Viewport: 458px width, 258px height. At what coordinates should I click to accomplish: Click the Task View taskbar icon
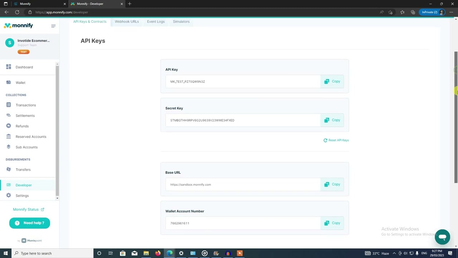coord(111,253)
